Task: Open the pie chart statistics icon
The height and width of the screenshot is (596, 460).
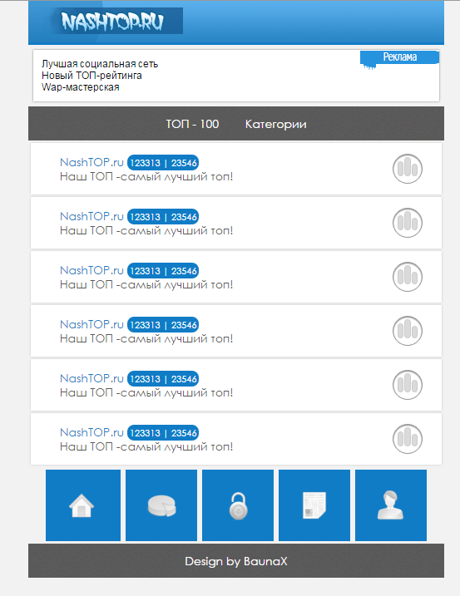Action: click(x=161, y=505)
